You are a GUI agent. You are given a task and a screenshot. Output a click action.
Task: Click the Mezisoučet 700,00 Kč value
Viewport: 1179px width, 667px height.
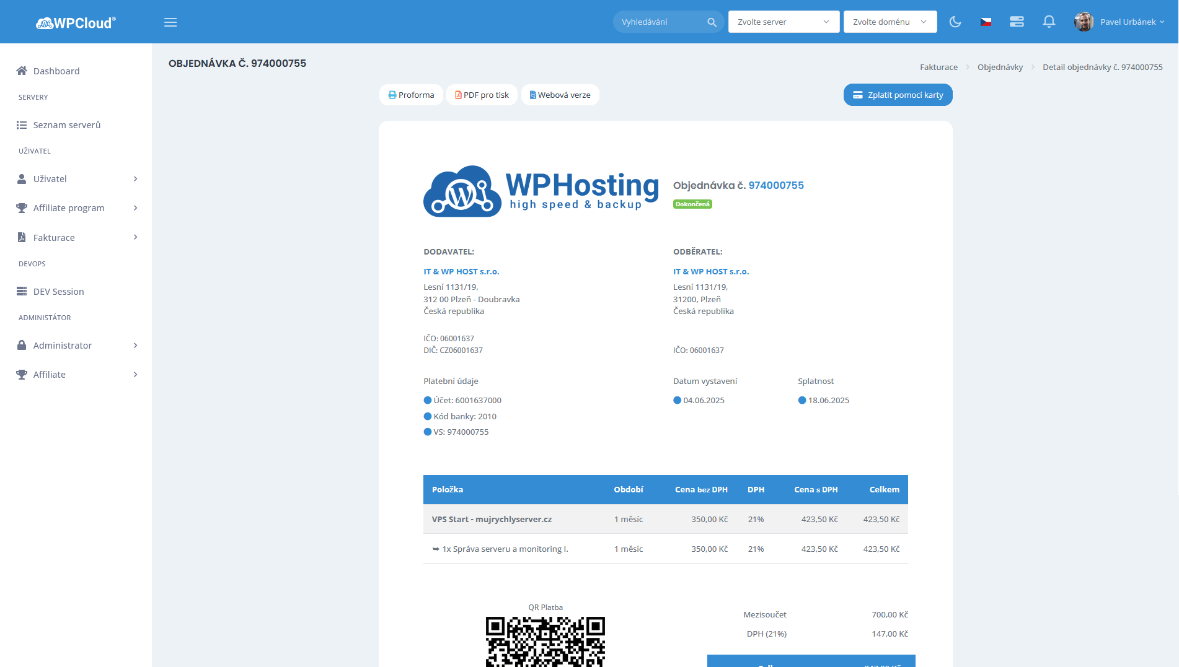tap(890, 614)
